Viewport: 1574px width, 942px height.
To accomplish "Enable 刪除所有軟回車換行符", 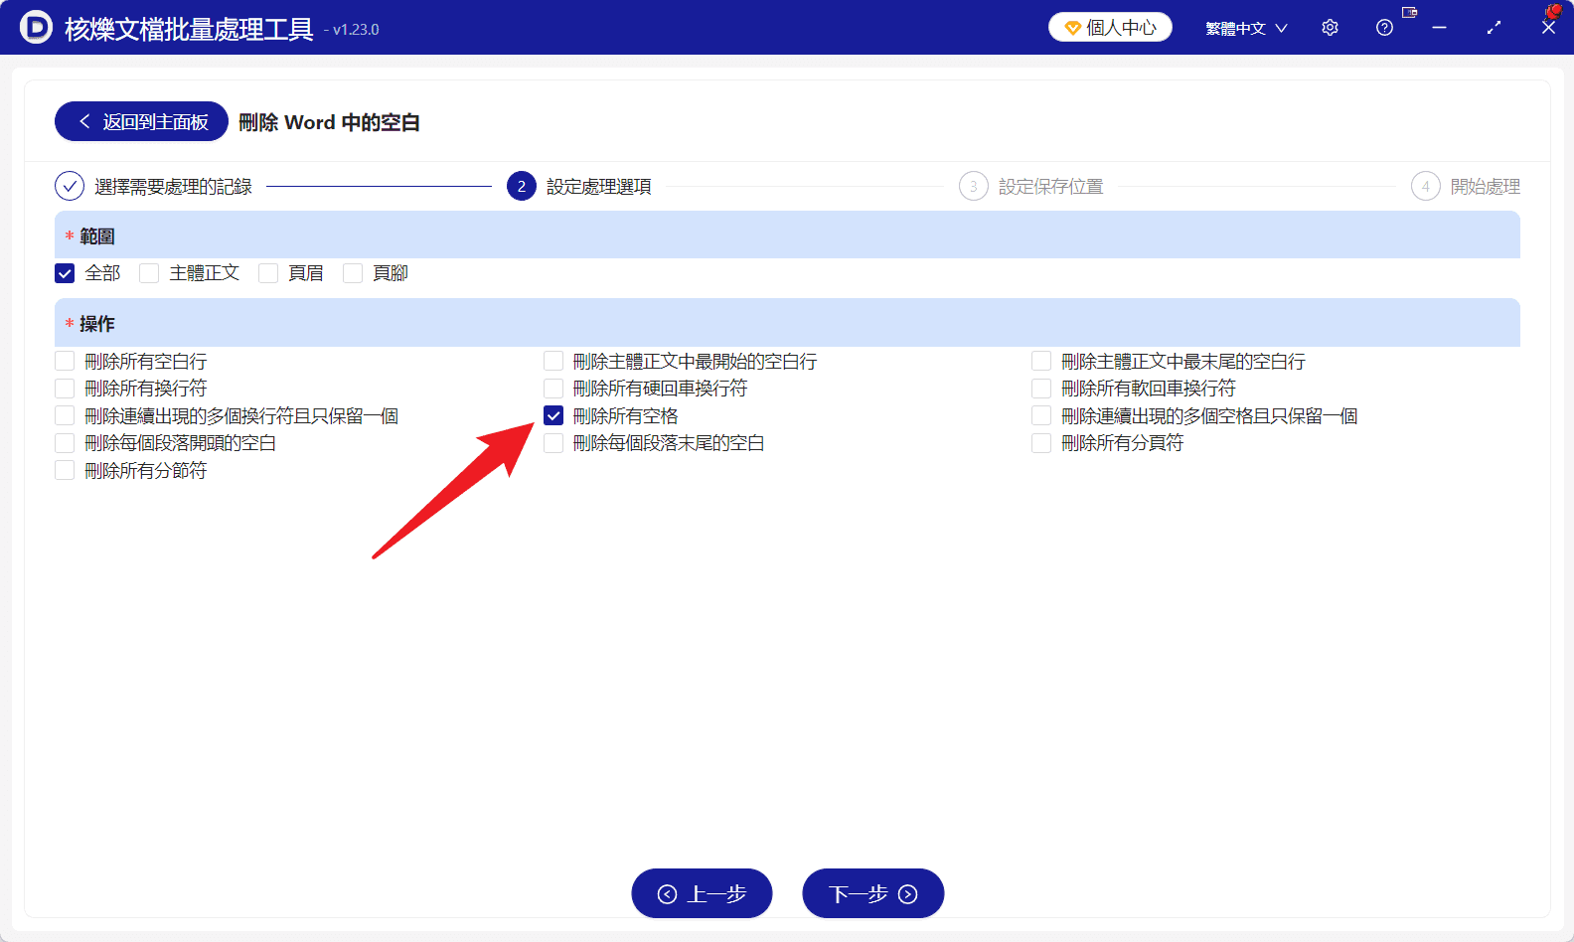I will click(1041, 388).
